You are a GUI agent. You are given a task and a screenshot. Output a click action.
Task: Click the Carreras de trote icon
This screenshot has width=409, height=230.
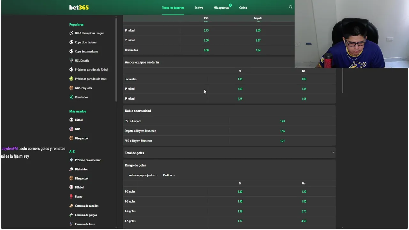[x=71, y=224]
